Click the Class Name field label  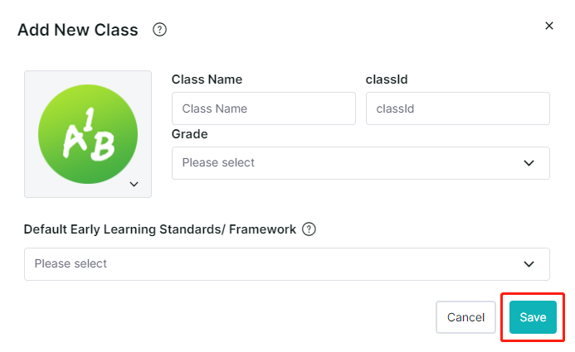(207, 80)
